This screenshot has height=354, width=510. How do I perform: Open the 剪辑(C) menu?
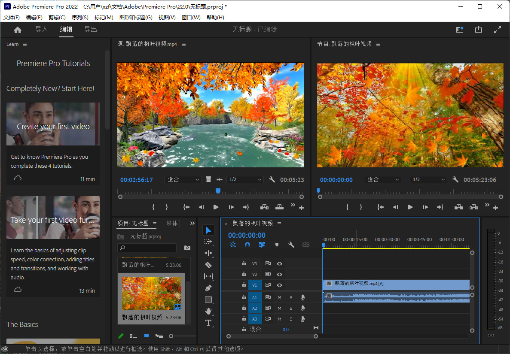(x=57, y=18)
